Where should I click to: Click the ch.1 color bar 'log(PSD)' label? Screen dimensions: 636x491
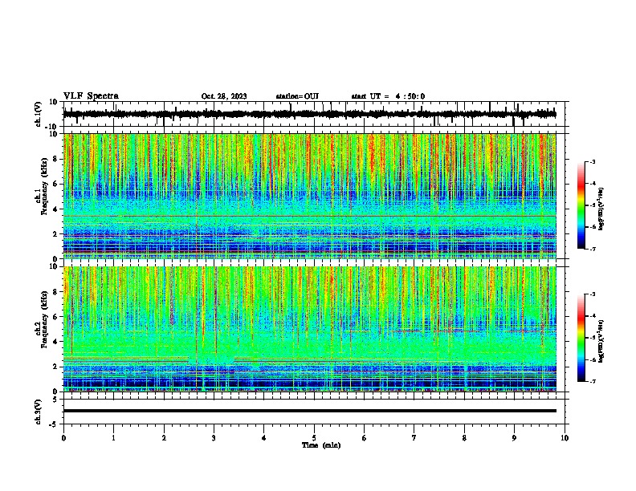(x=601, y=209)
